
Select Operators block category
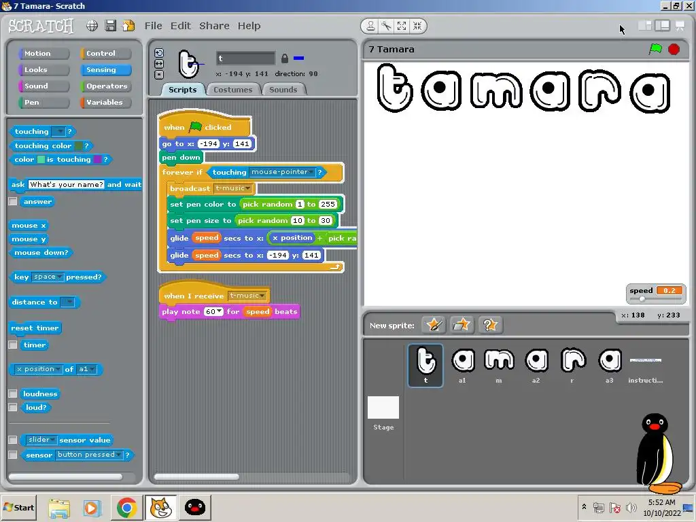point(105,86)
